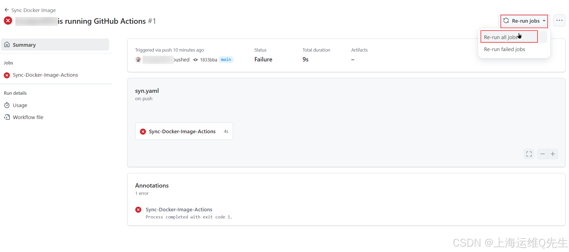Open commit 1833bba
Viewport: 569px width, 252px height.
click(208, 60)
